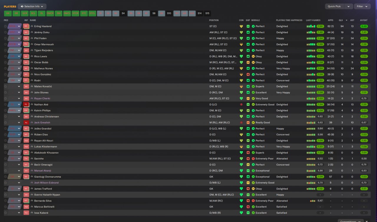Click the injured condition icon for Nathan Aké
The image size is (377, 222).
[241, 105]
